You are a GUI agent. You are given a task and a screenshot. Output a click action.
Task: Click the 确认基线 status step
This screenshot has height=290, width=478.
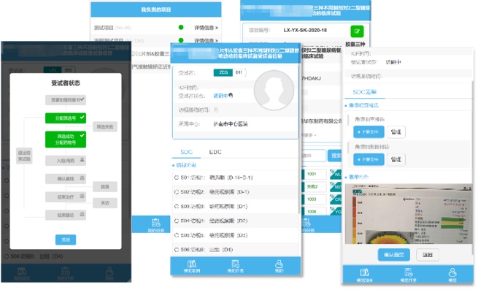click(x=66, y=178)
